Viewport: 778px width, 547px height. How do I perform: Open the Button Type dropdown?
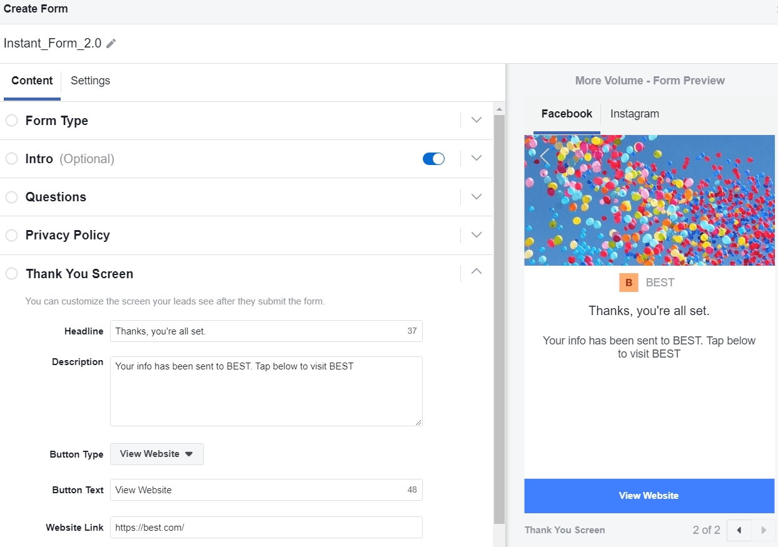156,454
